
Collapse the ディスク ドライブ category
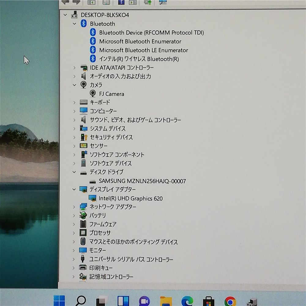point(74,172)
